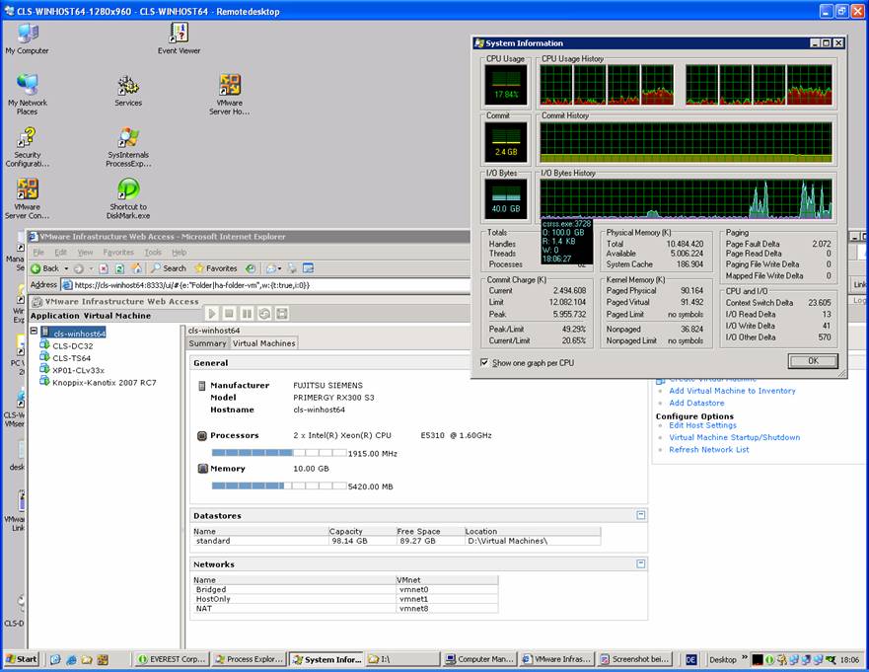Click the Start button
The height and width of the screenshot is (672, 869).
[21, 659]
